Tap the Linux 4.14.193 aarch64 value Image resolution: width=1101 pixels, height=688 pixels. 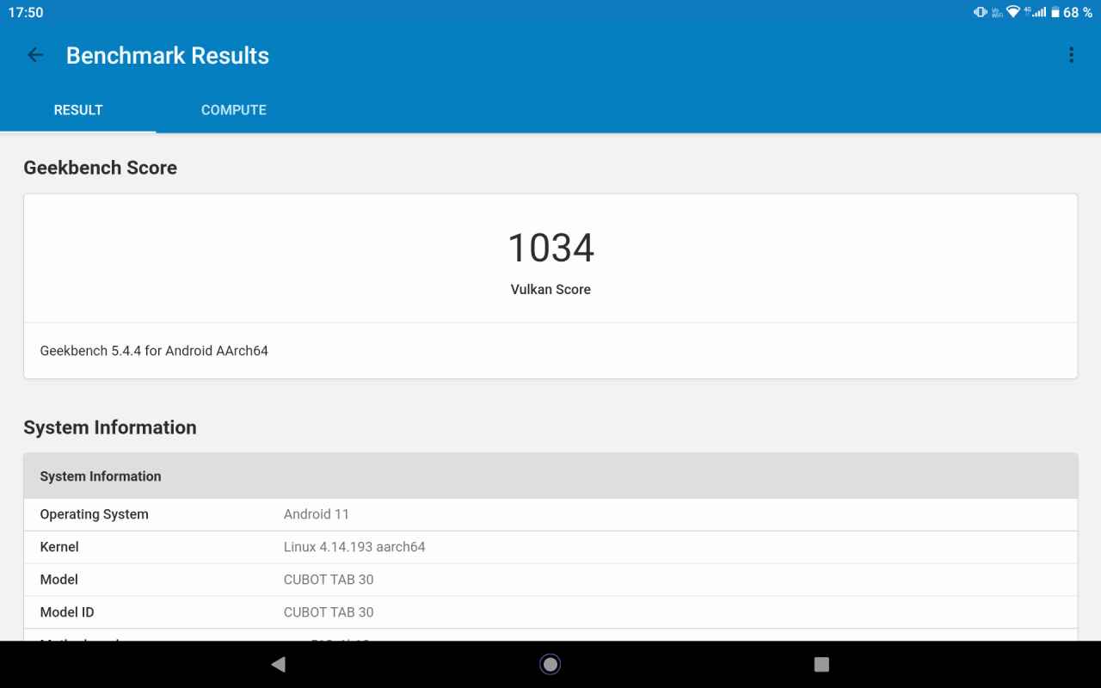pos(354,547)
